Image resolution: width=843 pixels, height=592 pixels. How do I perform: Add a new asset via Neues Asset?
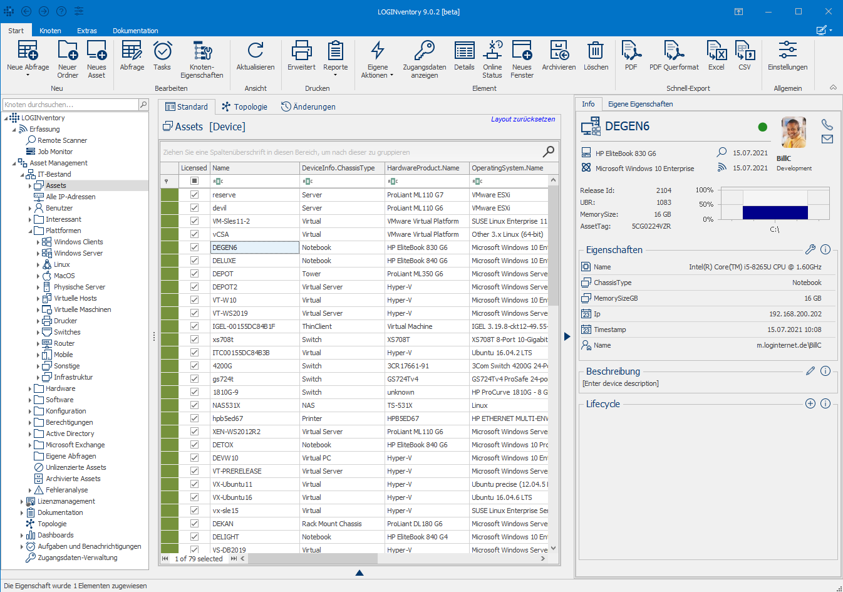[96, 59]
